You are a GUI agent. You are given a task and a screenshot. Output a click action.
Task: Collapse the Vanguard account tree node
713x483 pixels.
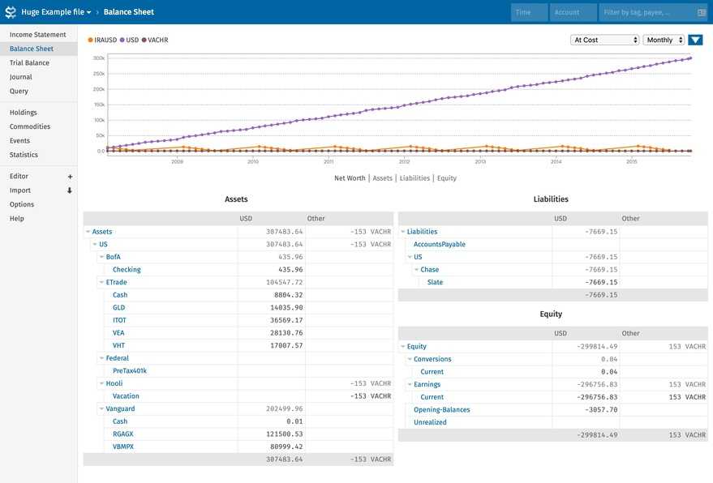click(101, 408)
